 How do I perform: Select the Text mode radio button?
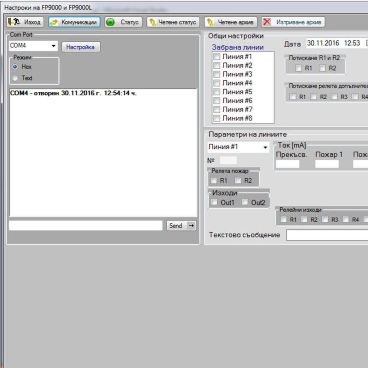pyautogui.click(x=15, y=78)
